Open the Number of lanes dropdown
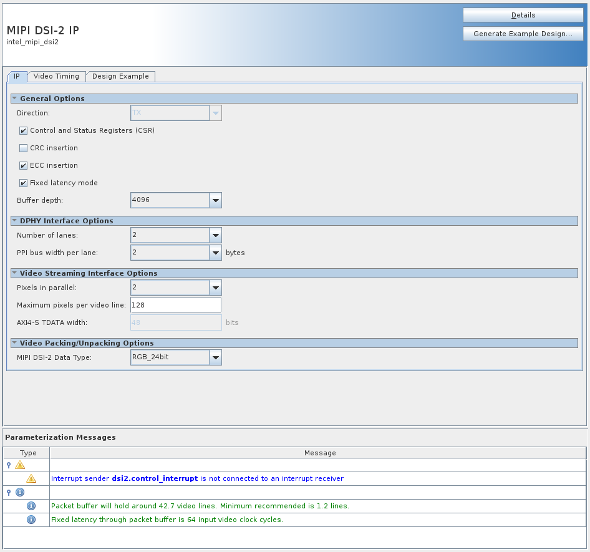Image resolution: width=590 pixels, height=552 pixels. coord(216,235)
